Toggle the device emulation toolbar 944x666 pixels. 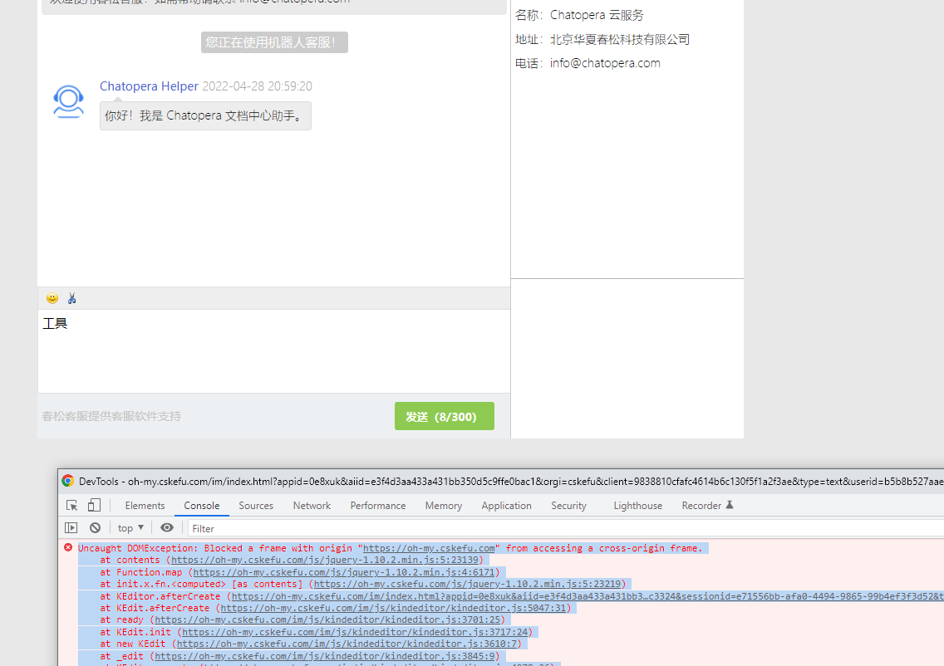(x=93, y=505)
